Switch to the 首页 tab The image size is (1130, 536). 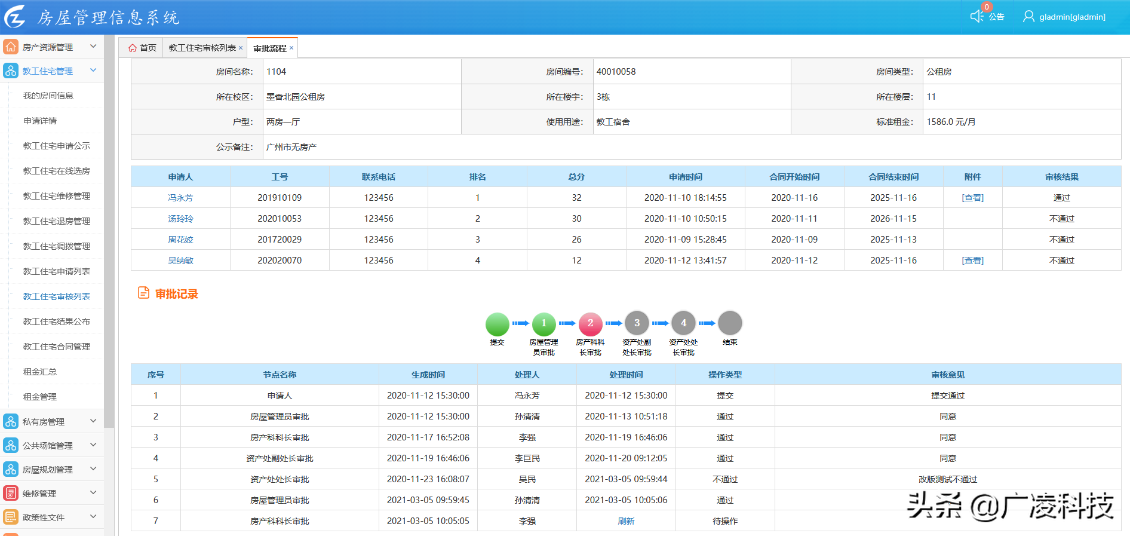point(142,48)
